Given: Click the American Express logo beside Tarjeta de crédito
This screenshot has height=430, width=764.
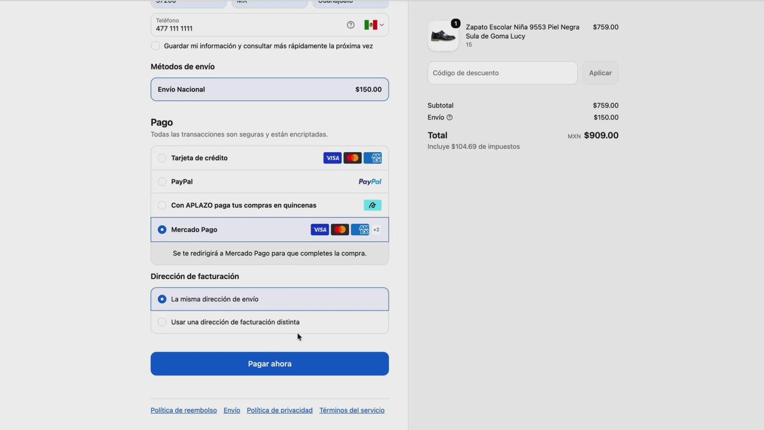Looking at the screenshot, I should point(372,158).
